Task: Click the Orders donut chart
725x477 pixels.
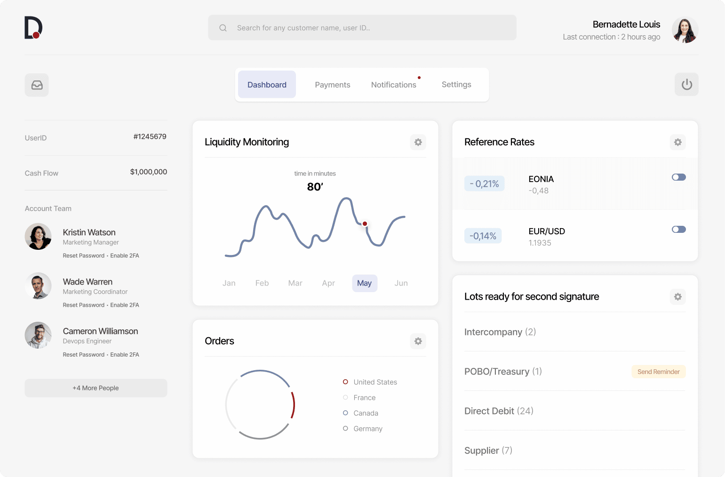Action: pos(260,405)
